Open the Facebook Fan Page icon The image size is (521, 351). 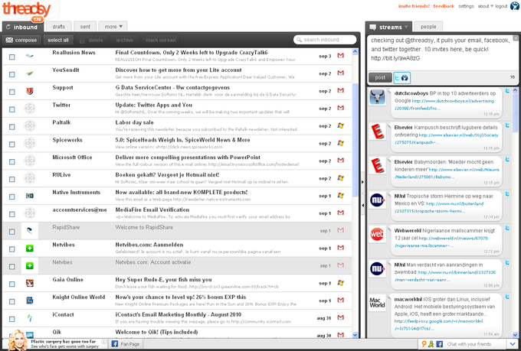click(115, 343)
